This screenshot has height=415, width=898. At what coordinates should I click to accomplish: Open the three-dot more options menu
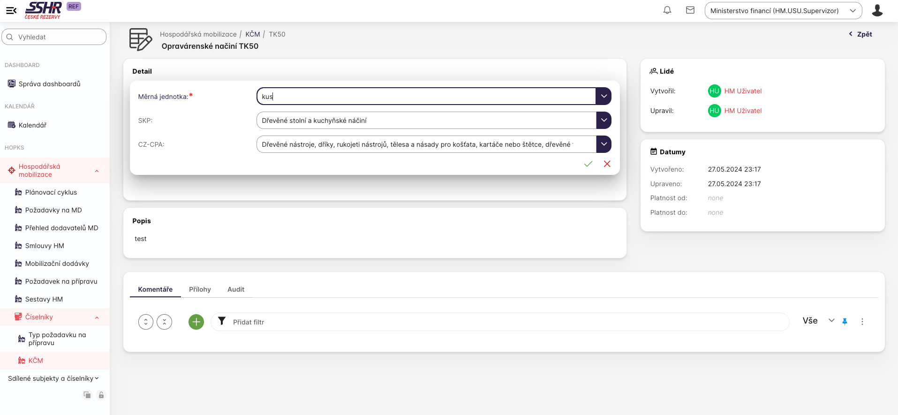862,322
